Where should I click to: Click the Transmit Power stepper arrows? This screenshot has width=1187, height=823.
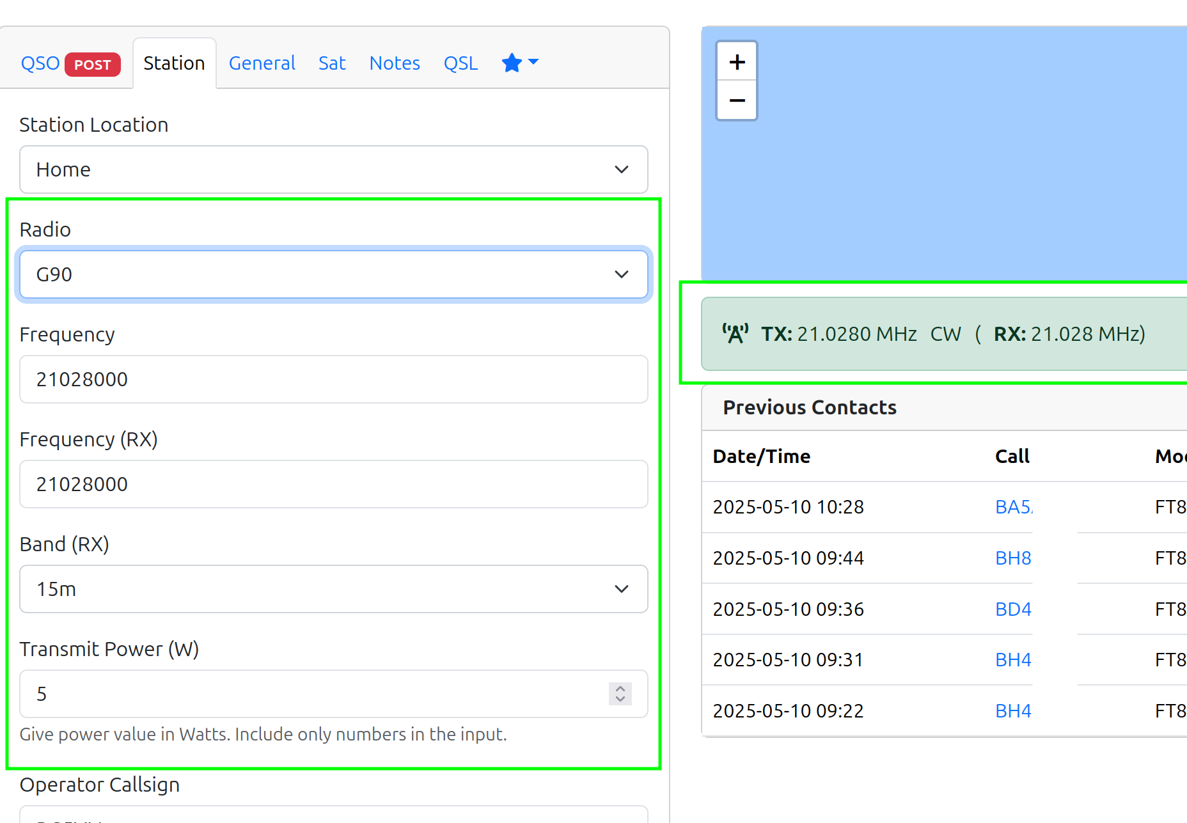click(x=620, y=694)
